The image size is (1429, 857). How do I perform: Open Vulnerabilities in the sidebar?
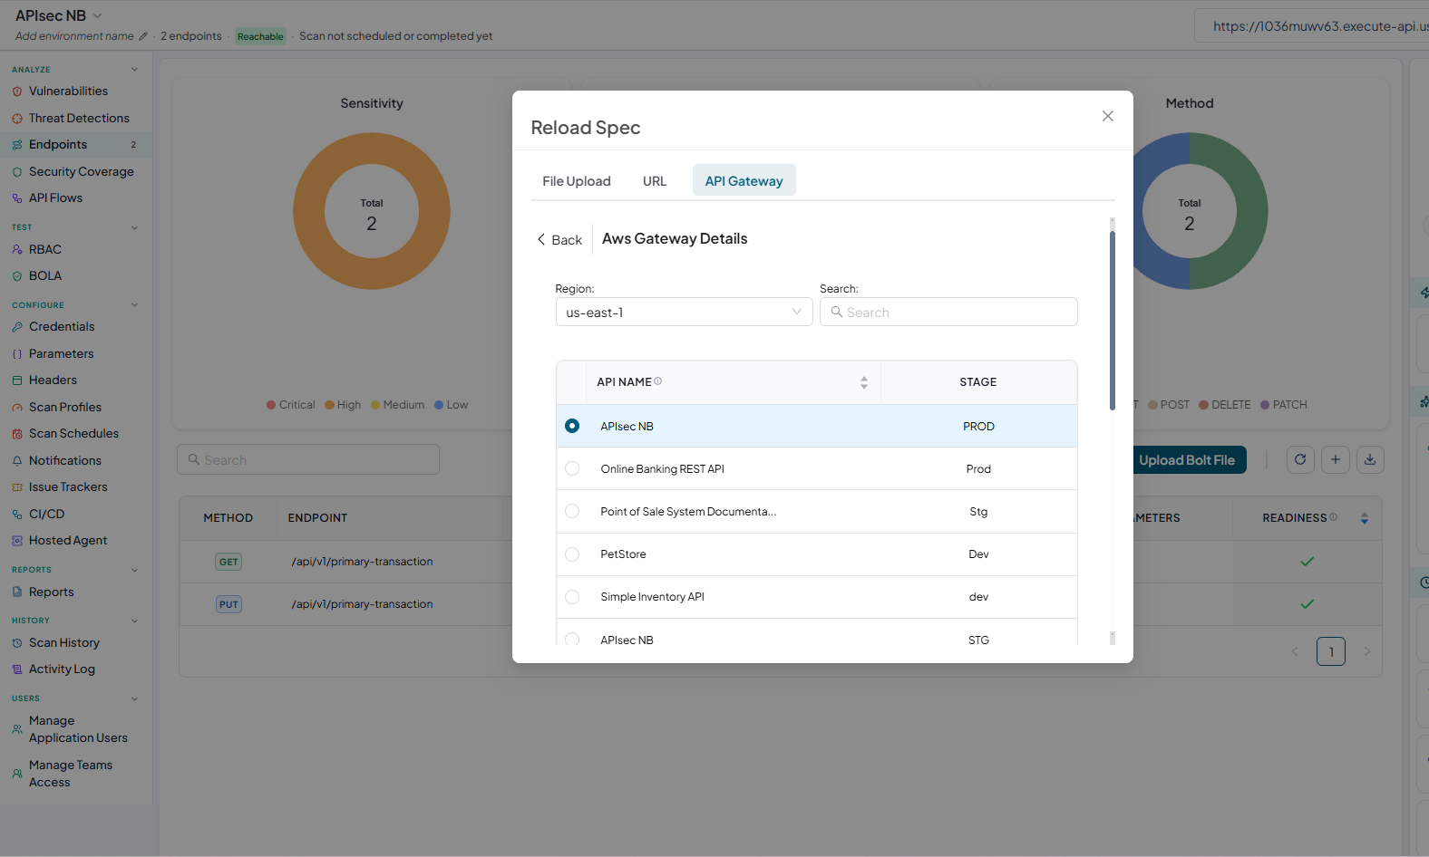coord(68,91)
